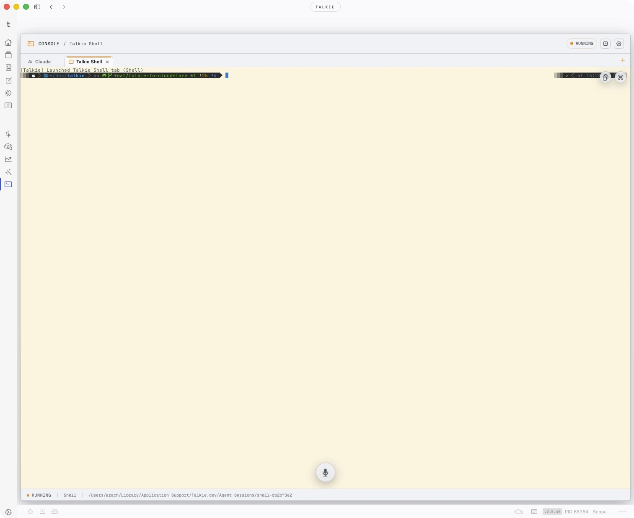634x518 pixels.
Task: Click the Talkie 't' logo
Action: click(x=8, y=24)
